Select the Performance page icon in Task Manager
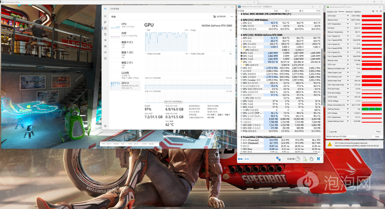The height and width of the screenshot is (209, 385). point(105,28)
